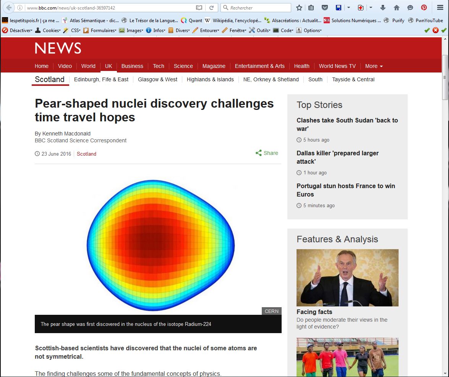Click the red Scotland tag beside the date
449x377 pixels.
tap(86, 154)
